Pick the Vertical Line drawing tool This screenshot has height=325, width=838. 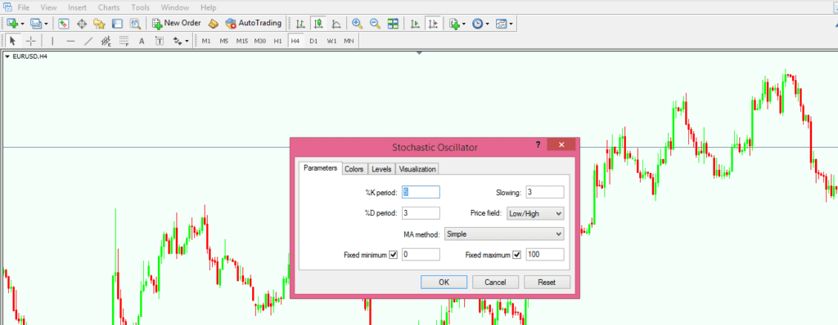coord(52,41)
